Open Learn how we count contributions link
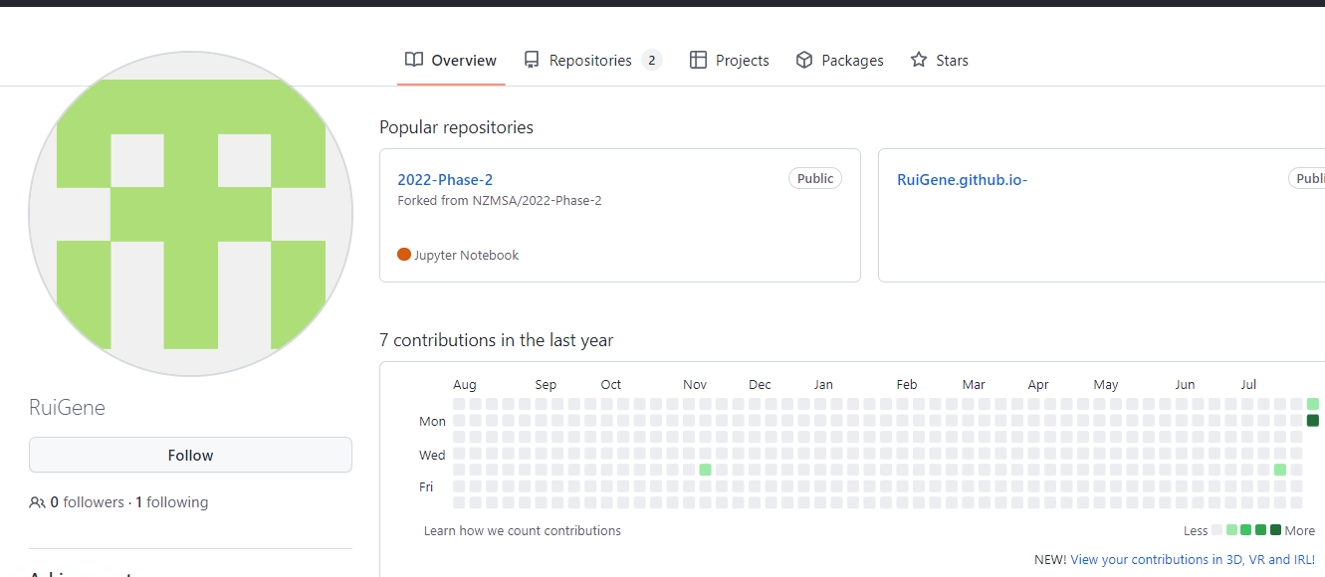Image resolution: width=1325 pixels, height=577 pixels. point(523,531)
